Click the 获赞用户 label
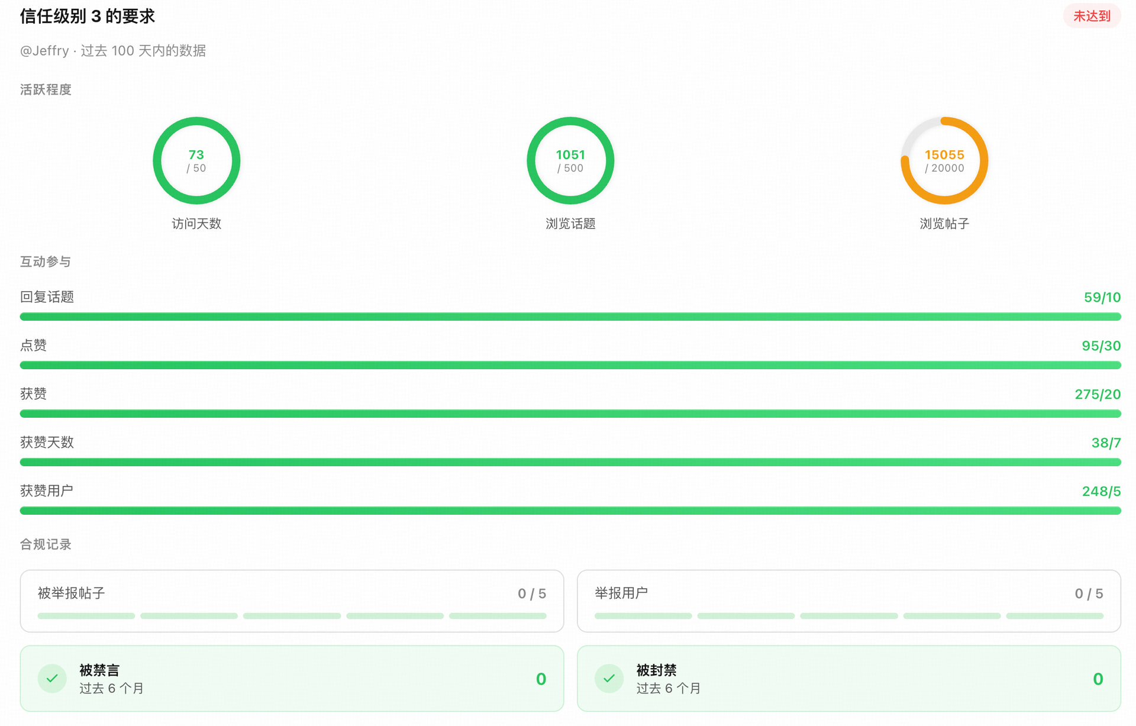 click(47, 491)
